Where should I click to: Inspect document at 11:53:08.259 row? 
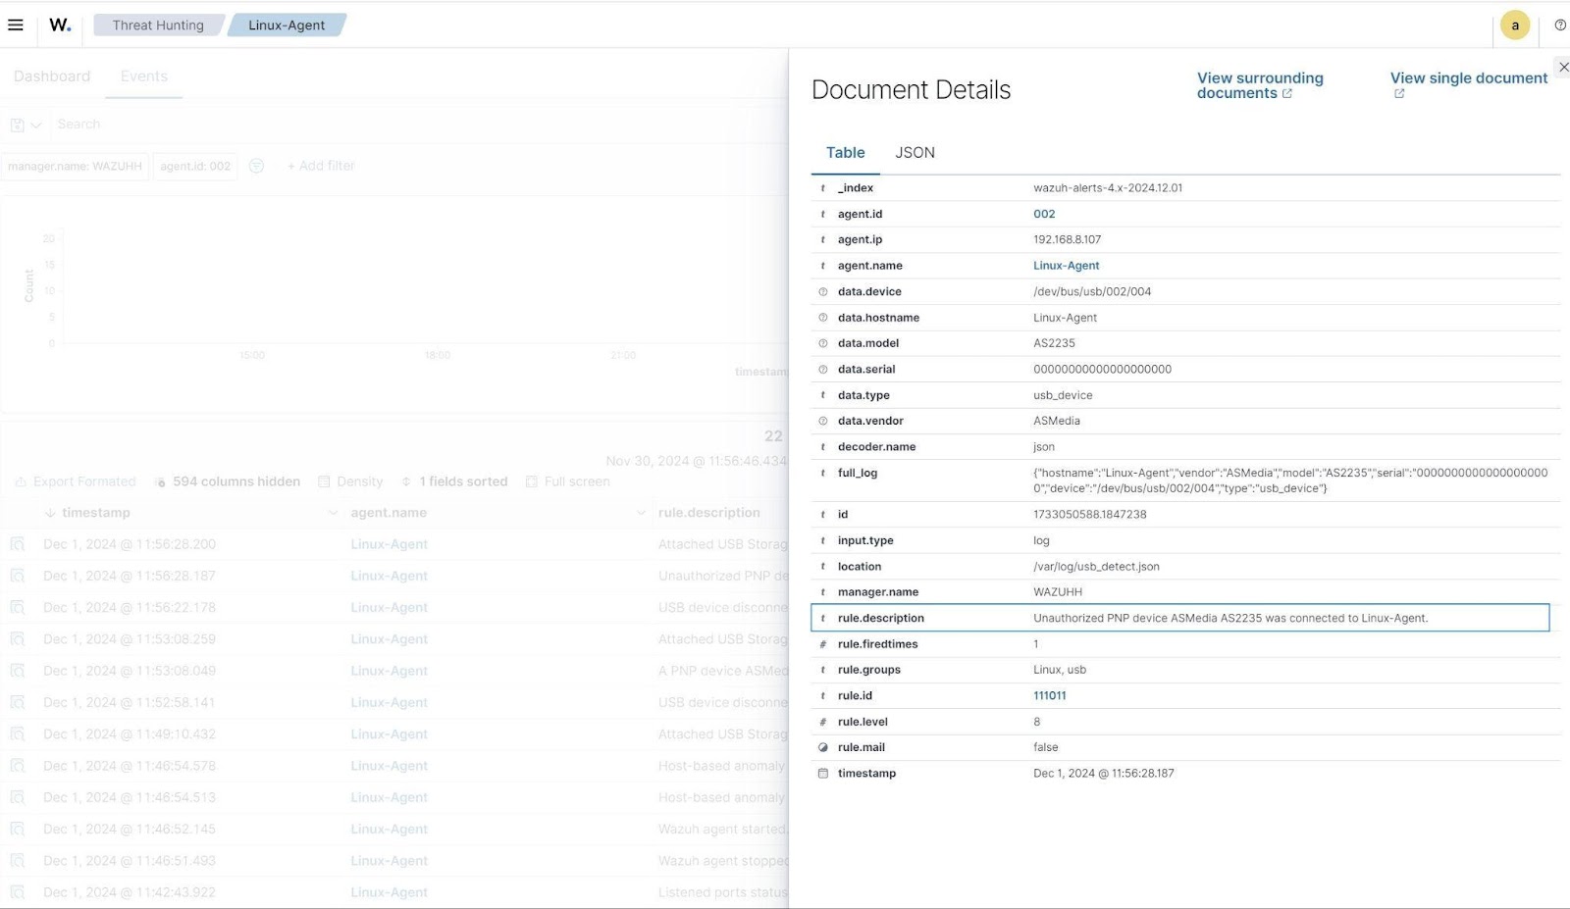click(17, 639)
